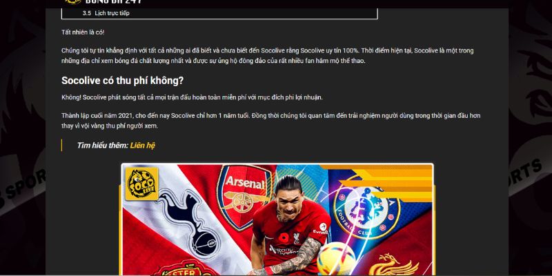Click the 'Tìm hiểu thêm' quote text
Image resolution: width=552 pixels, height=276 pixels.
(103, 146)
